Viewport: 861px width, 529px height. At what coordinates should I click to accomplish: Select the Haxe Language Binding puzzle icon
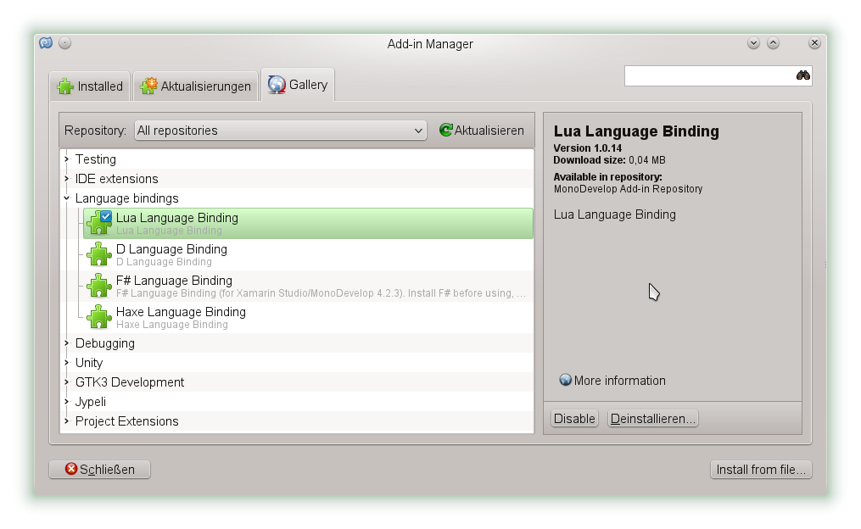pyautogui.click(x=99, y=317)
